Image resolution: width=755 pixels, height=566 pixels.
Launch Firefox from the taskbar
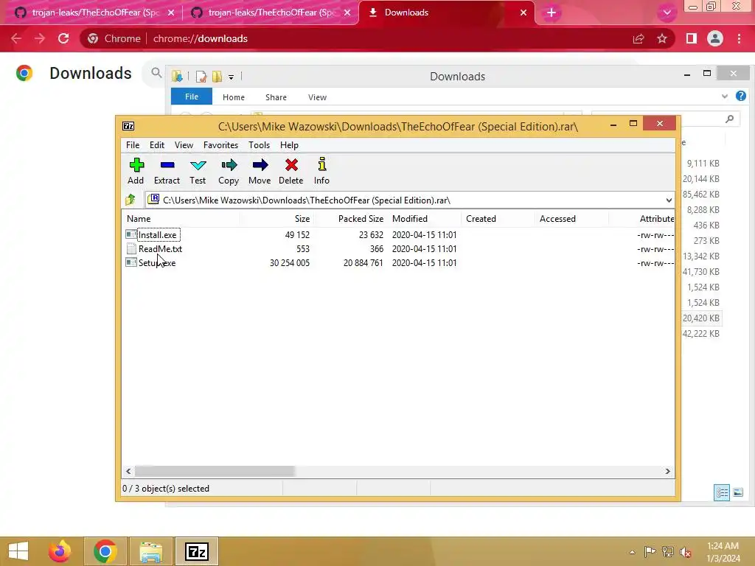(x=60, y=551)
